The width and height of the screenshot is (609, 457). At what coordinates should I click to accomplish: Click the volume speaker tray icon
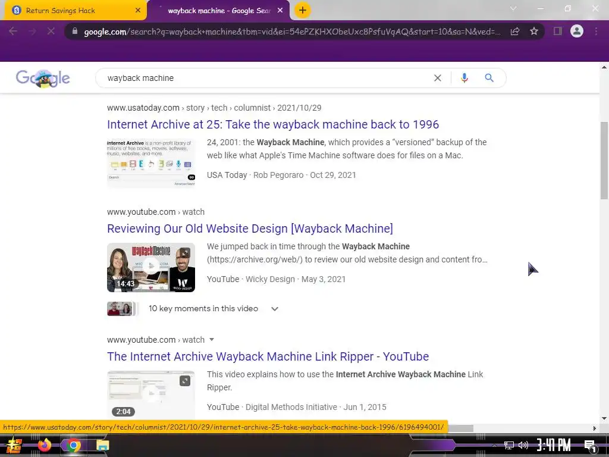[523, 445]
